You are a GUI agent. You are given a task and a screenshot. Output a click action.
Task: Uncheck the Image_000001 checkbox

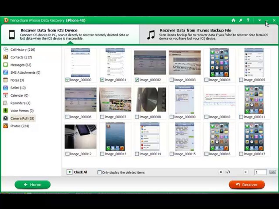102,80
